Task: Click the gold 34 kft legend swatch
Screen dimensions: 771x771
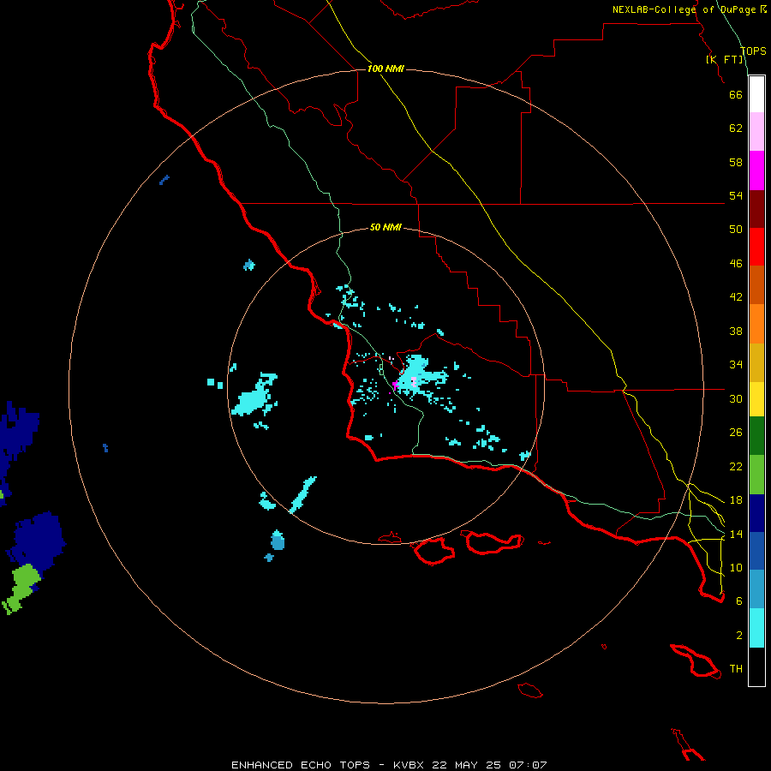Action: 756,362
